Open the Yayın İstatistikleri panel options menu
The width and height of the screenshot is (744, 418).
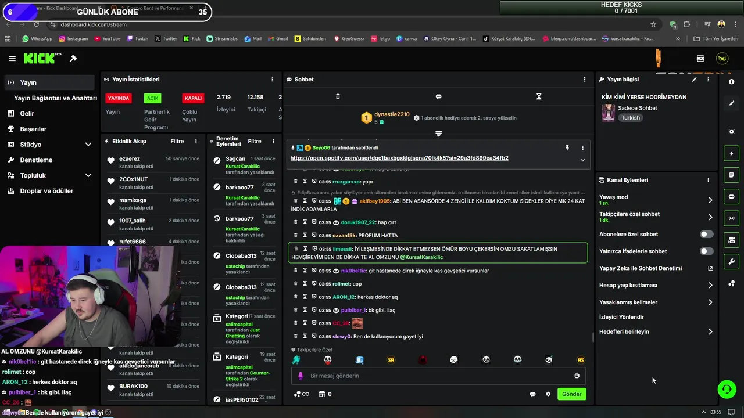click(272, 80)
